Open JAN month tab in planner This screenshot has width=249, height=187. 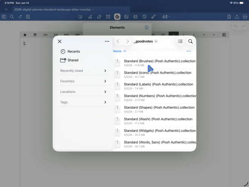click(x=45, y=35)
